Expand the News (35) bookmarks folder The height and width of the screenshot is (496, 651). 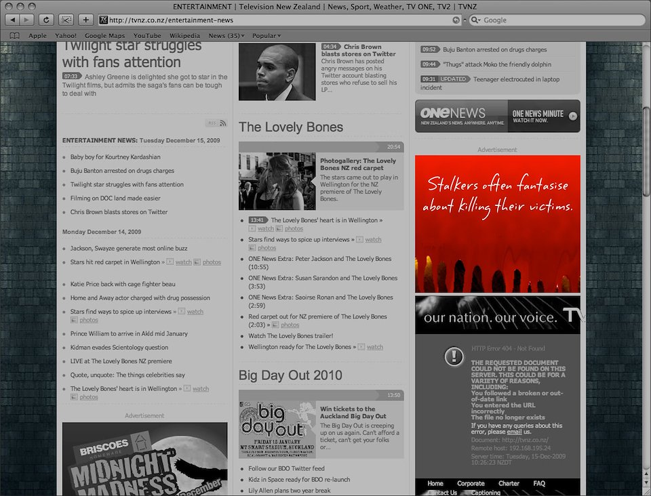(226, 36)
